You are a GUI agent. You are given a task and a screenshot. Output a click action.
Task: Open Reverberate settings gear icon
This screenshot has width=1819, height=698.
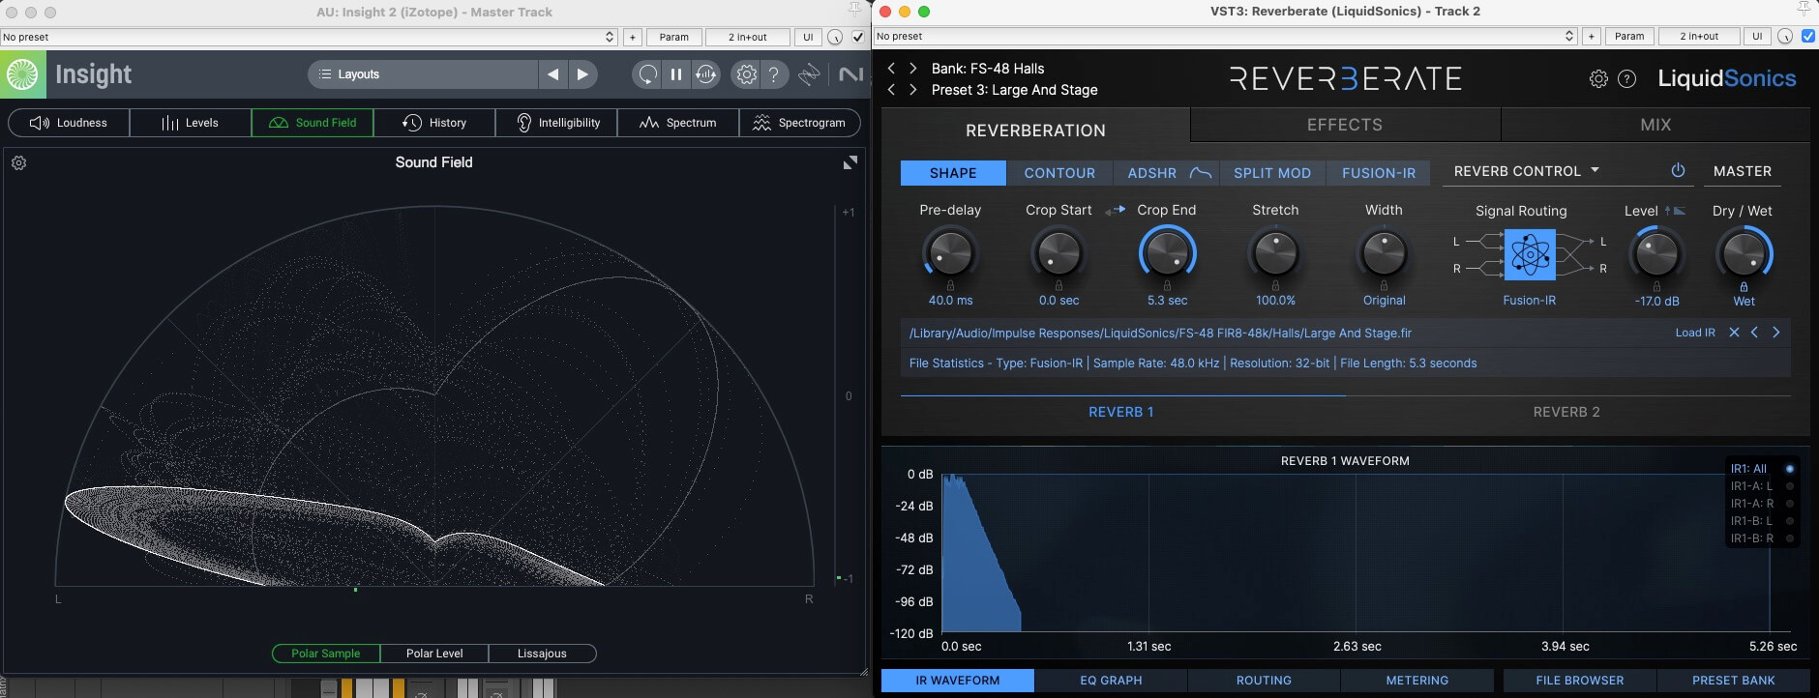1598,79
